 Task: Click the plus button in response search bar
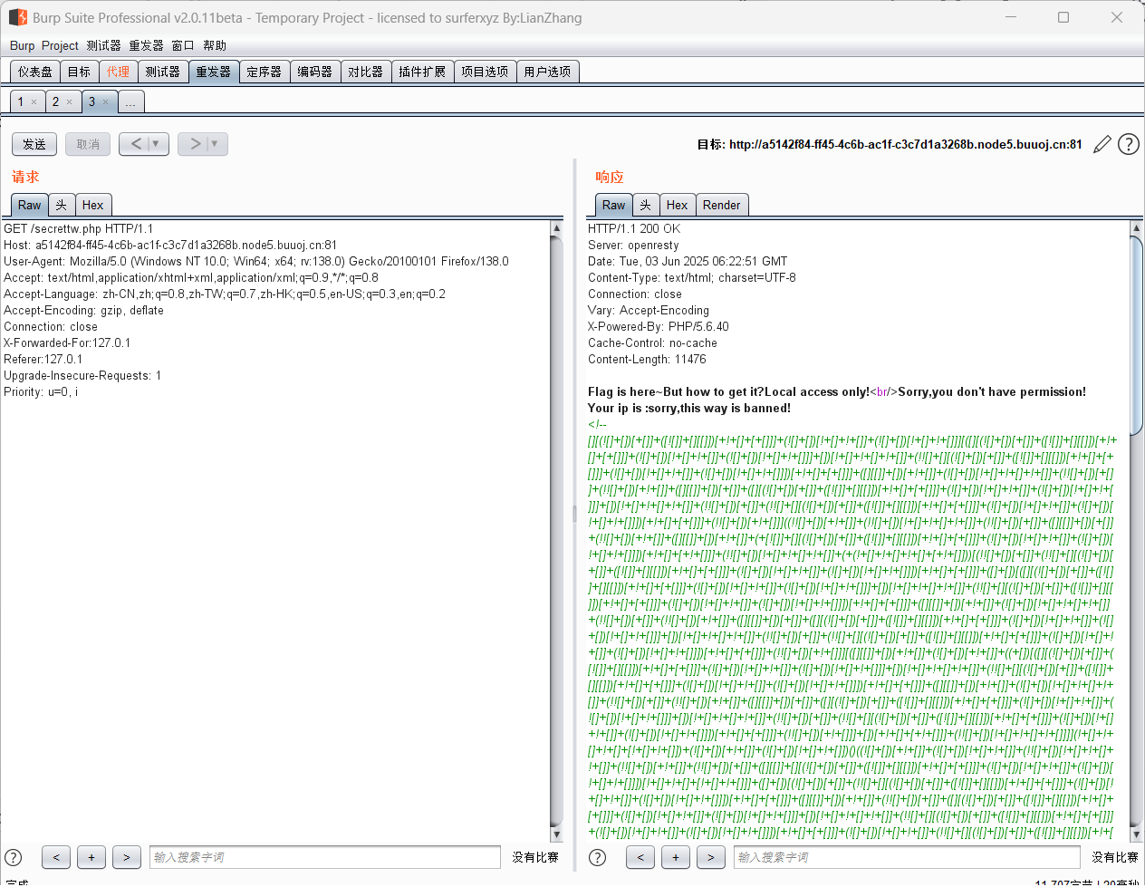coord(676,857)
